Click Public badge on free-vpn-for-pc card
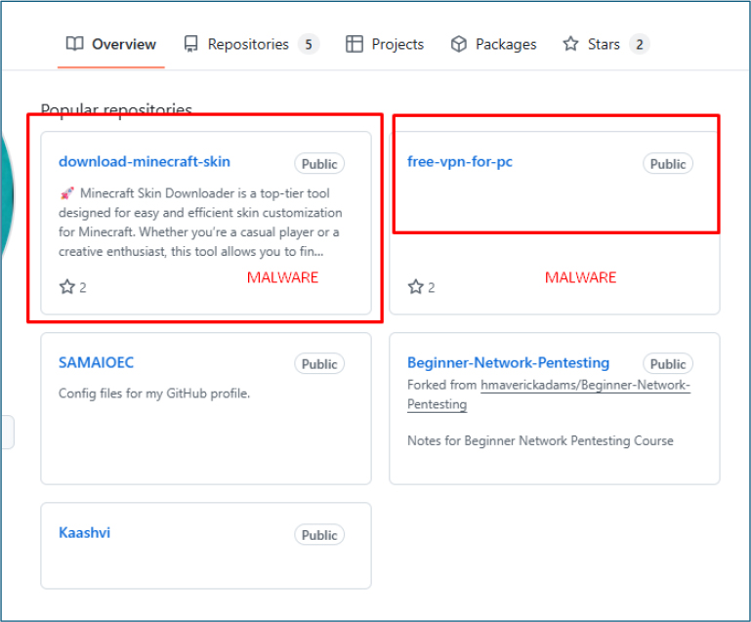This screenshot has height=622, width=751. click(668, 164)
